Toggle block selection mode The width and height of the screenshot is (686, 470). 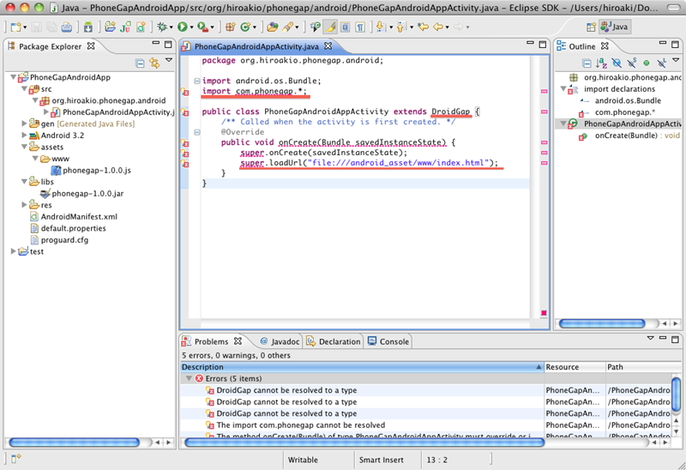(x=346, y=27)
